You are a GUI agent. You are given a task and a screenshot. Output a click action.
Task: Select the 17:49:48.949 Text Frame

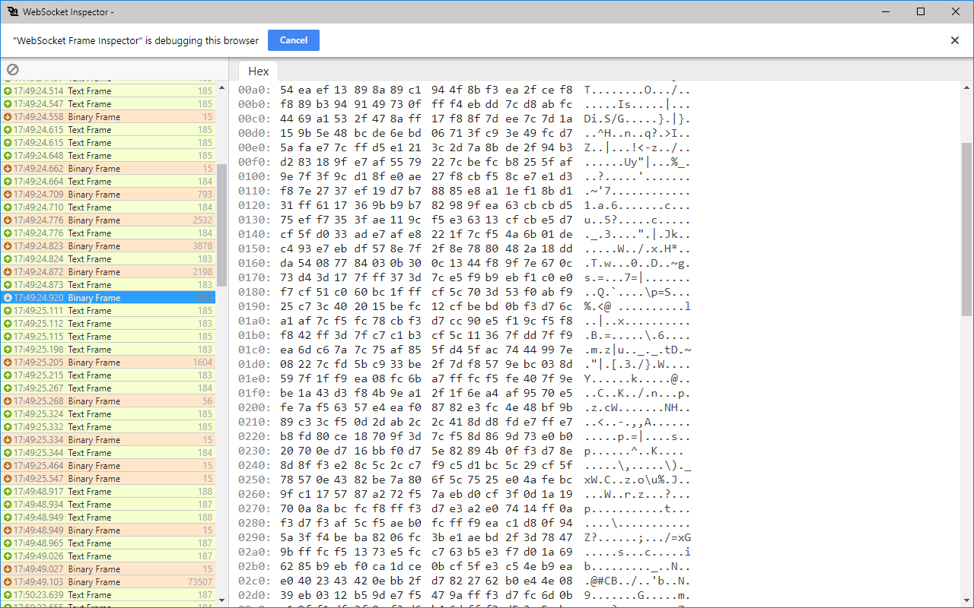[108, 518]
